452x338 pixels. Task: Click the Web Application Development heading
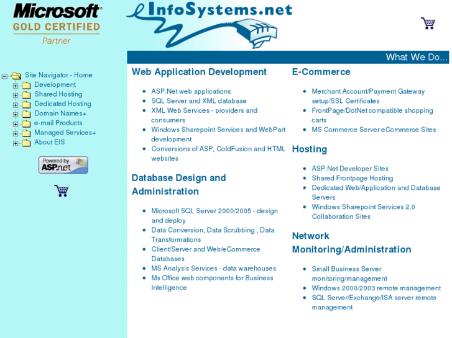pyautogui.click(x=199, y=72)
